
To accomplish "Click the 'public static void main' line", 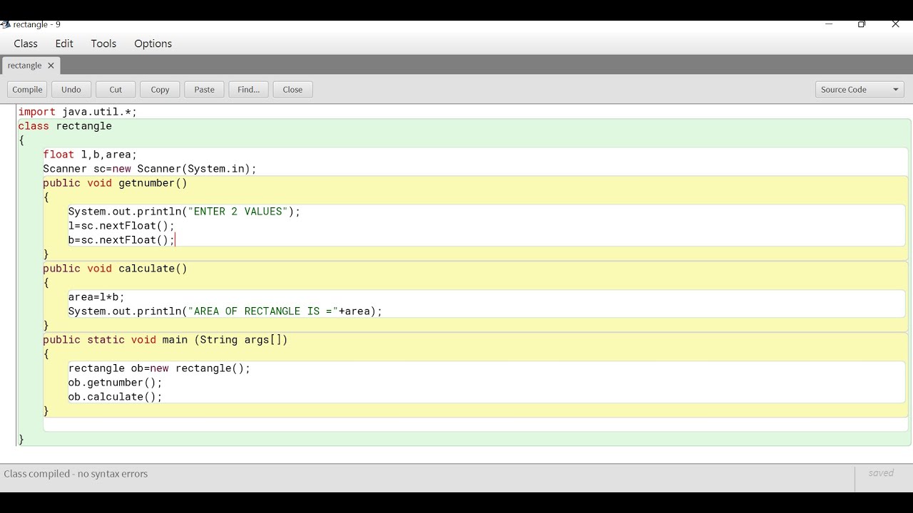I will pos(165,340).
